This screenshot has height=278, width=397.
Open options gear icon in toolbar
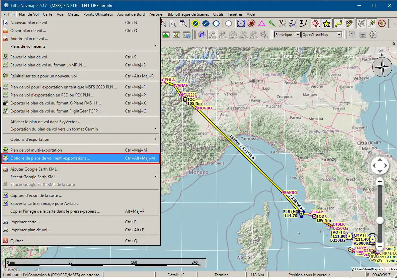click(373, 35)
